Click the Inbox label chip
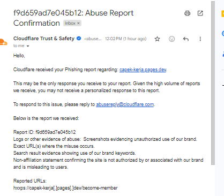Screen dimensions: 224x196 click(x=72, y=23)
